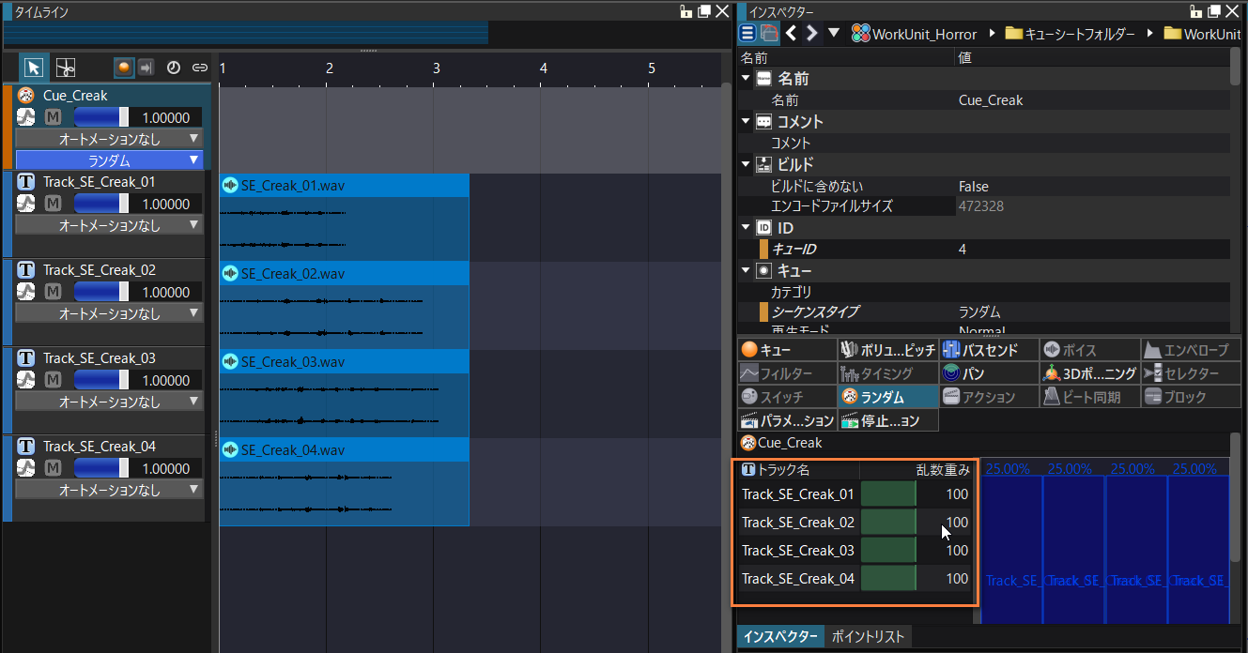
Task: Open automation dropdown on Cue_Creak
Action: (109, 139)
